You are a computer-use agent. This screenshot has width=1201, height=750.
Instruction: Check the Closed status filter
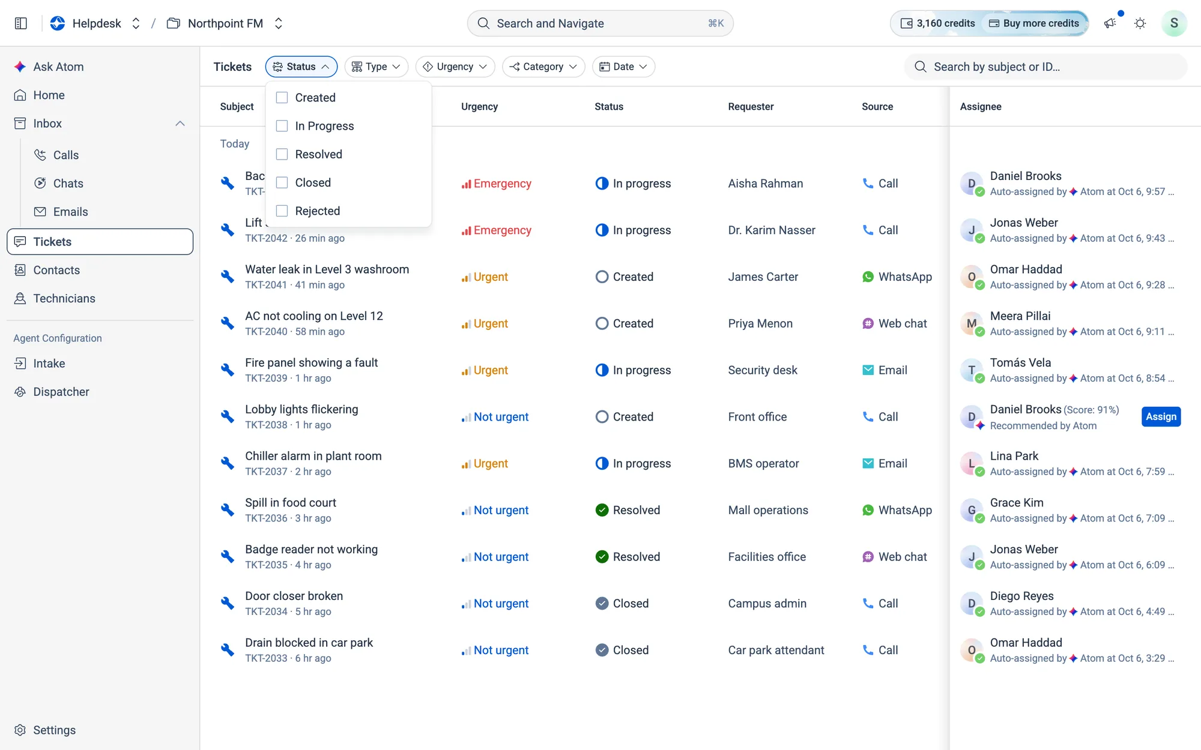click(282, 182)
